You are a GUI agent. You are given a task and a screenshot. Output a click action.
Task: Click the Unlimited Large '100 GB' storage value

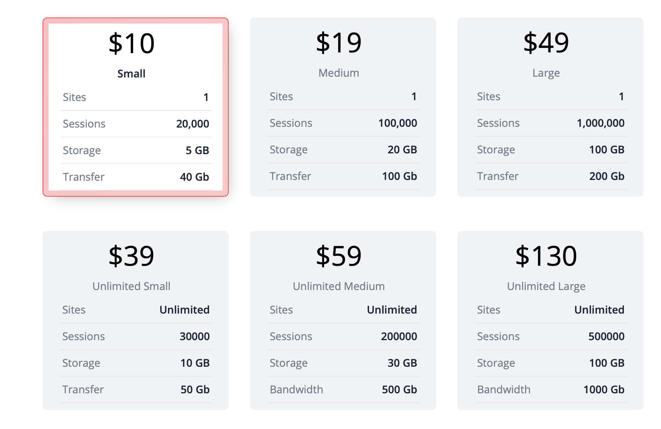607,363
